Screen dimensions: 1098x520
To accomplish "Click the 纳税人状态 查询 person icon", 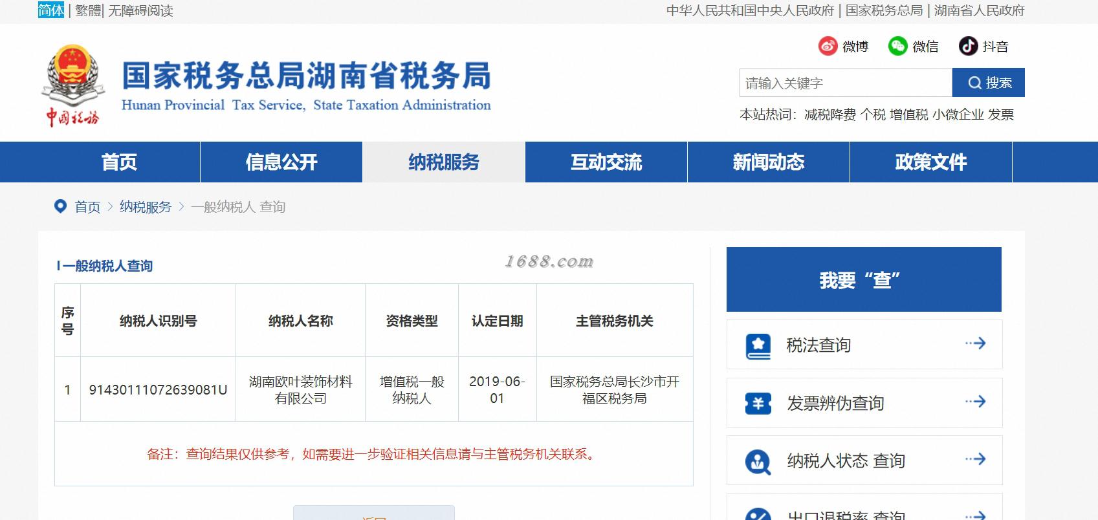I will 758,461.
